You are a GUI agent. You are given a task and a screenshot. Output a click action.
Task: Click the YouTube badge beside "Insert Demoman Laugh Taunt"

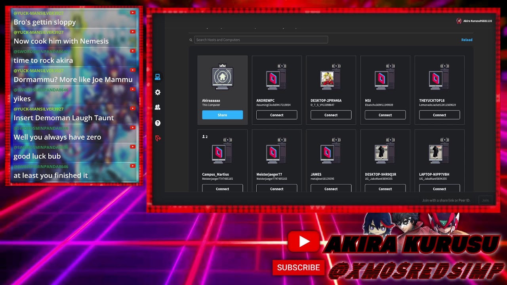pos(133,108)
